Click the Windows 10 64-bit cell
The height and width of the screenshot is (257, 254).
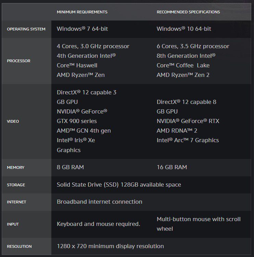pyautogui.click(x=184, y=29)
